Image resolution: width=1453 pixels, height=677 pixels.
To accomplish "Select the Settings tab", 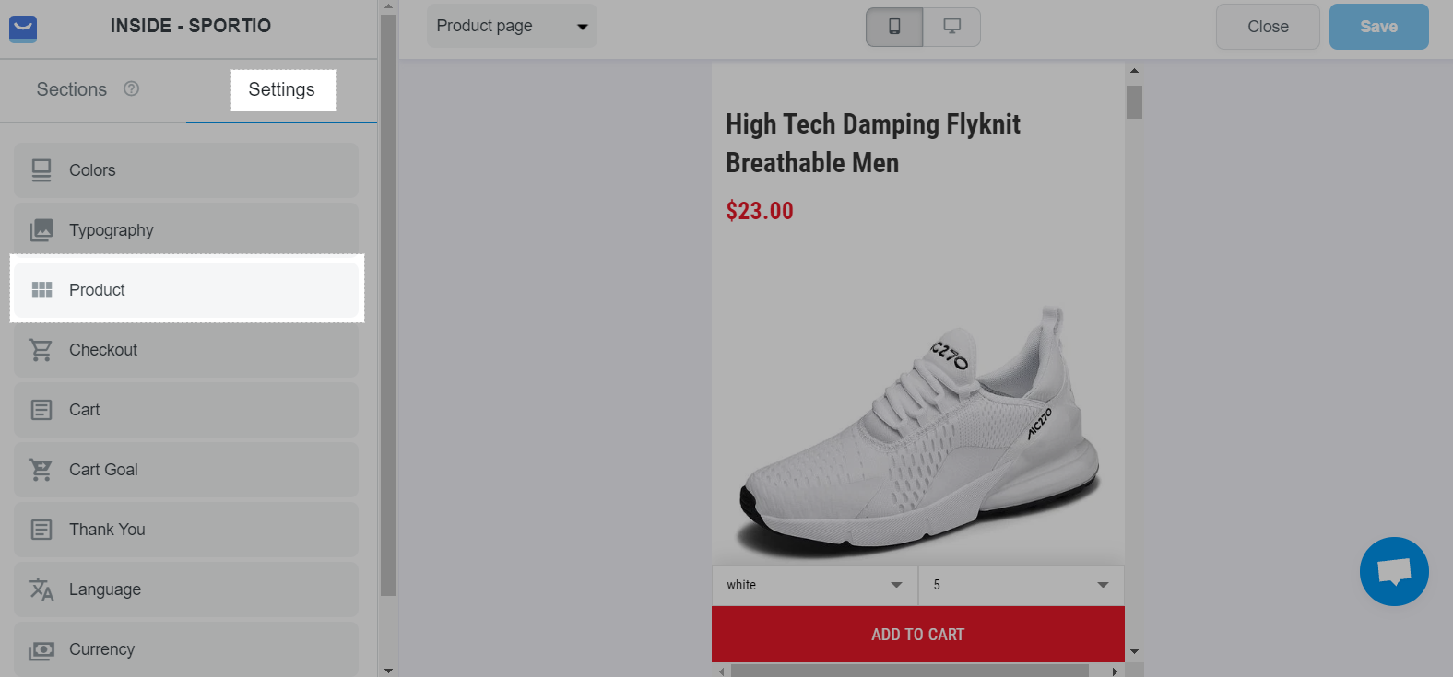I will click(x=282, y=89).
